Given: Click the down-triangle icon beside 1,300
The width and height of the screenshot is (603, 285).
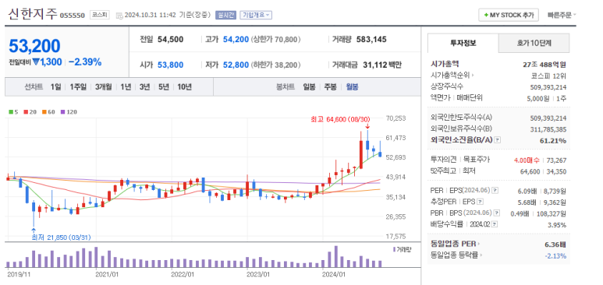Looking at the screenshot, I should point(36,62).
